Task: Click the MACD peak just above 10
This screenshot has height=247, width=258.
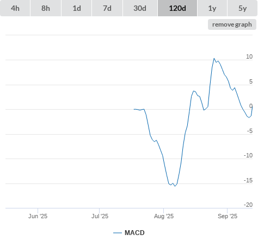Action: click(214, 58)
